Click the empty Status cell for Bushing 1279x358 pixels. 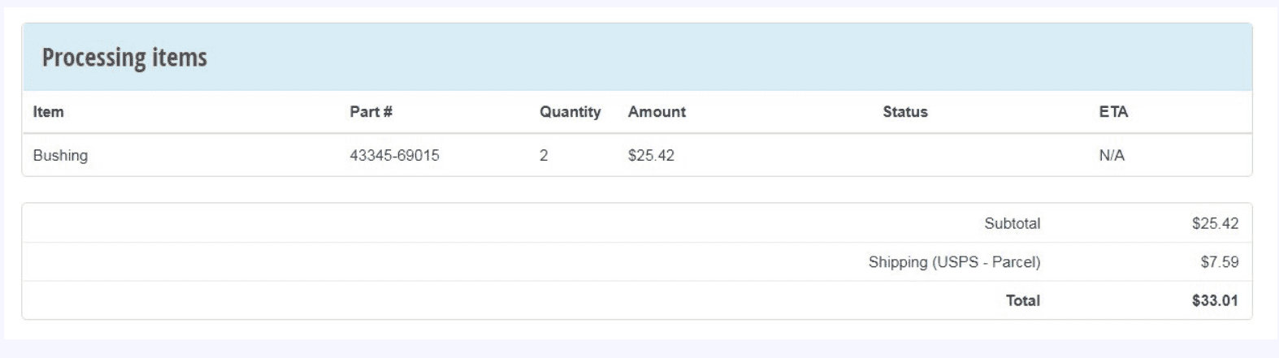(x=904, y=155)
